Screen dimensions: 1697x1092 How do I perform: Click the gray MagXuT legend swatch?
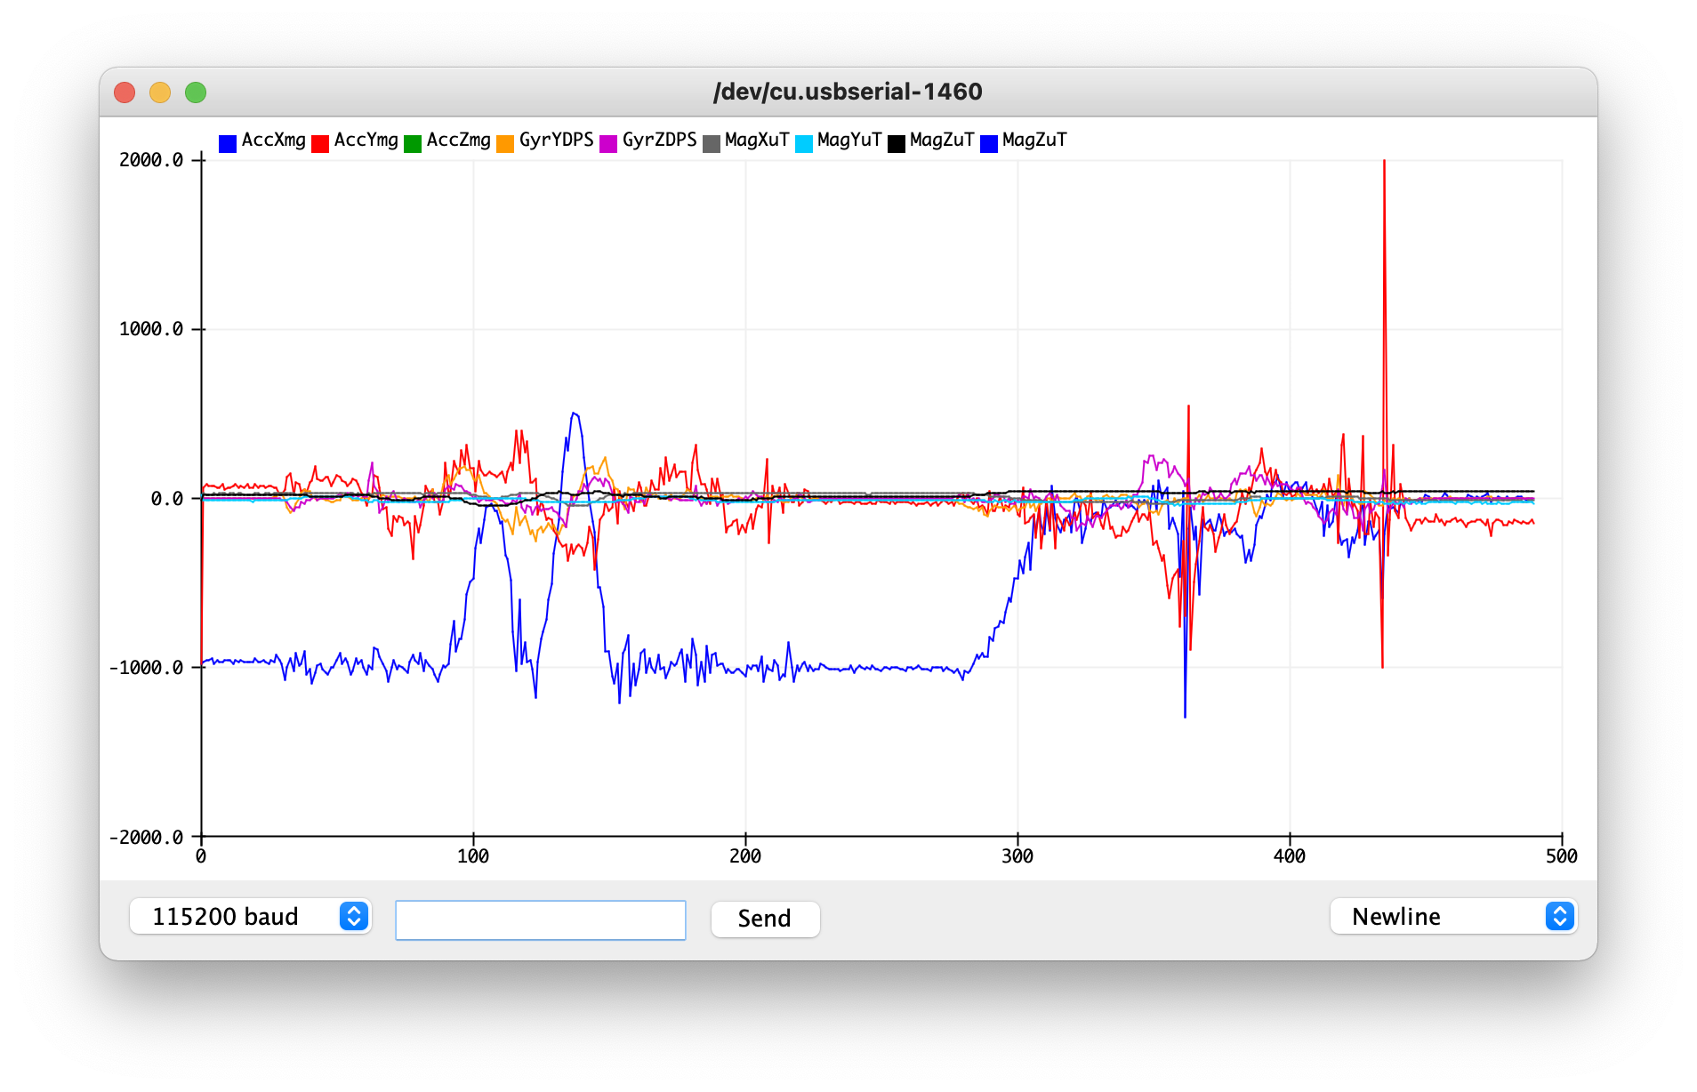coord(712,143)
